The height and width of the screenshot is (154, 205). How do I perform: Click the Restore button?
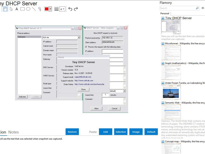click(72, 132)
